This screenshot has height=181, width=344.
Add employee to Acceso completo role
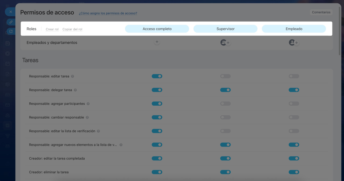157,42
